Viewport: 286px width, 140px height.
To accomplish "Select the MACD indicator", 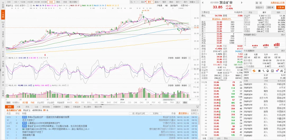I will tap(70, 102).
